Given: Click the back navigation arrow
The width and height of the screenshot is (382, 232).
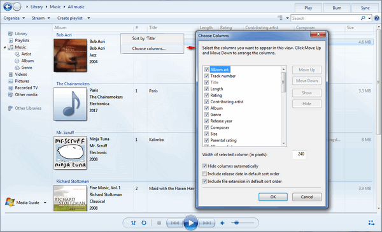Looking at the screenshot, I should (7, 6).
